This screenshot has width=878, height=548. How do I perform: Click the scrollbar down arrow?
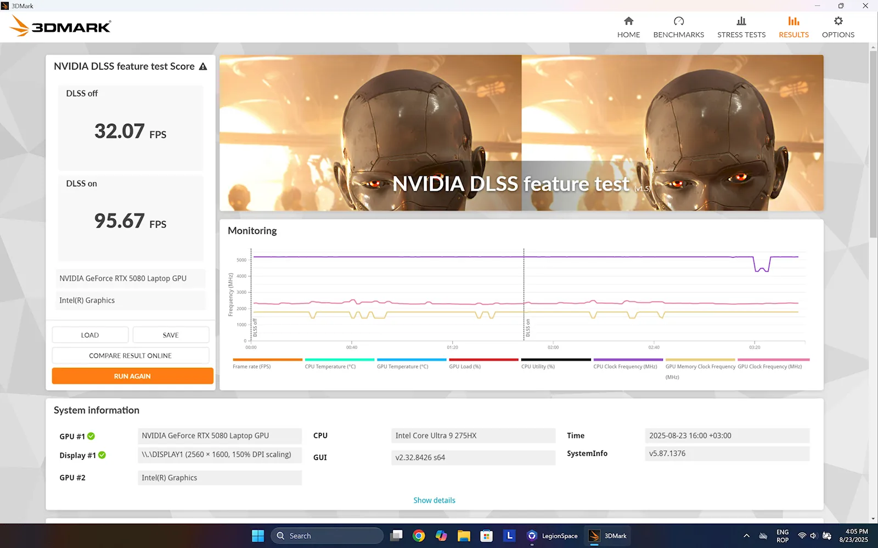click(873, 519)
